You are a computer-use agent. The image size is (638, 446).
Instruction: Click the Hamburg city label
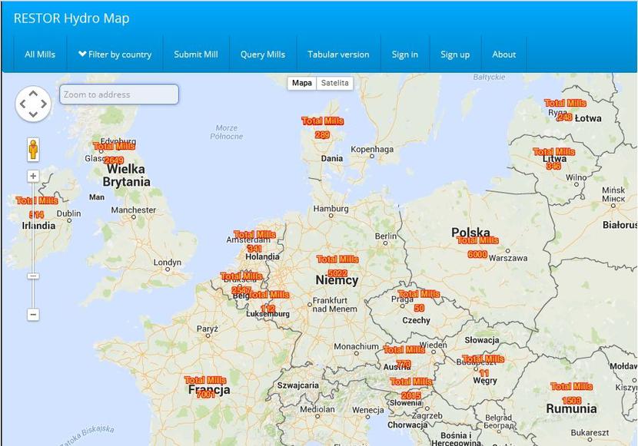pyautogui.click(x=331, y=208)
